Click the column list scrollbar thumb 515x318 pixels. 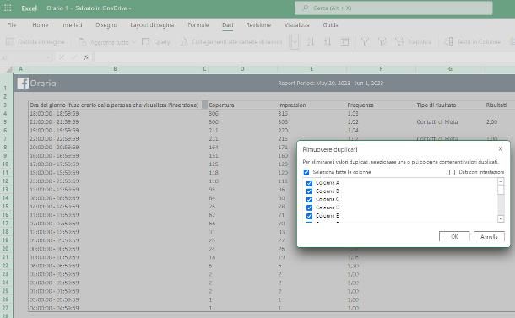[501, 190]
